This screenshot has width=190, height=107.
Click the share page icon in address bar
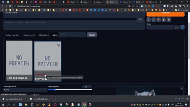tap(133, 6)
